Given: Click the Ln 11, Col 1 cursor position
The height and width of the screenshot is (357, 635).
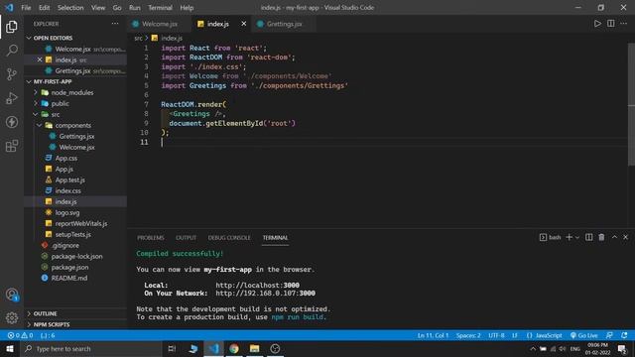Looking at the screenshot, I should point(433,335).
